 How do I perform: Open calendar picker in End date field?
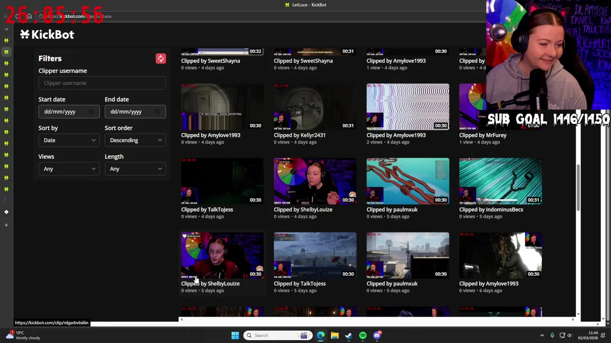[157, 111]
